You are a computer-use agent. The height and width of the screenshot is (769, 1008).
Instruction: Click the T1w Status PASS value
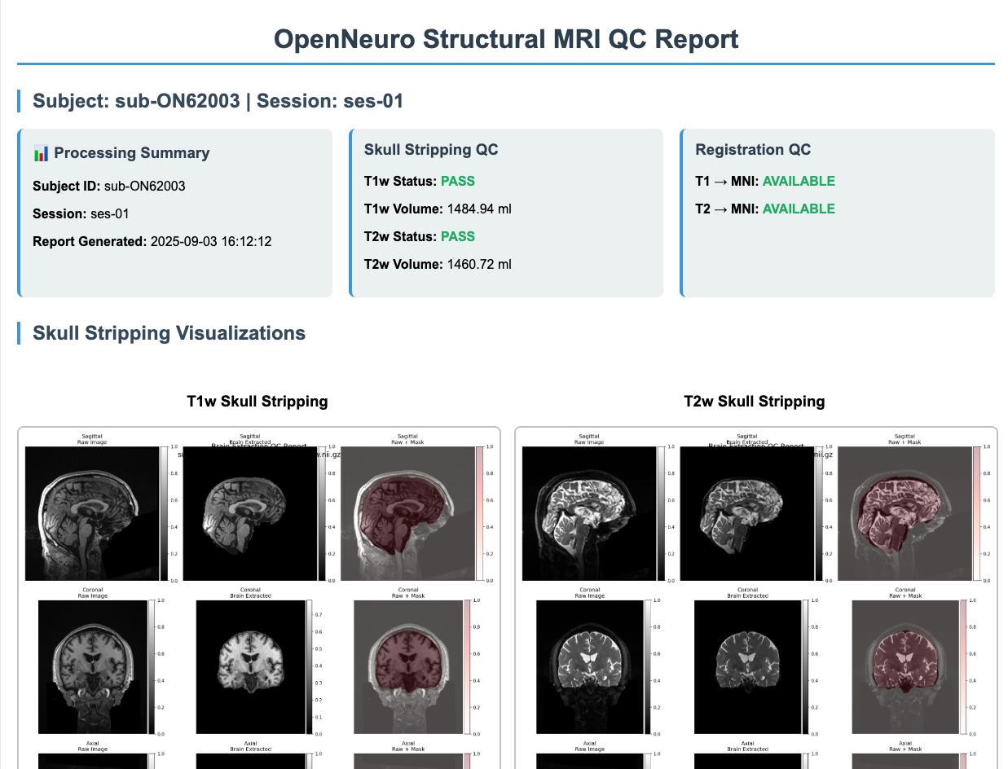click(x=458, y=181)
